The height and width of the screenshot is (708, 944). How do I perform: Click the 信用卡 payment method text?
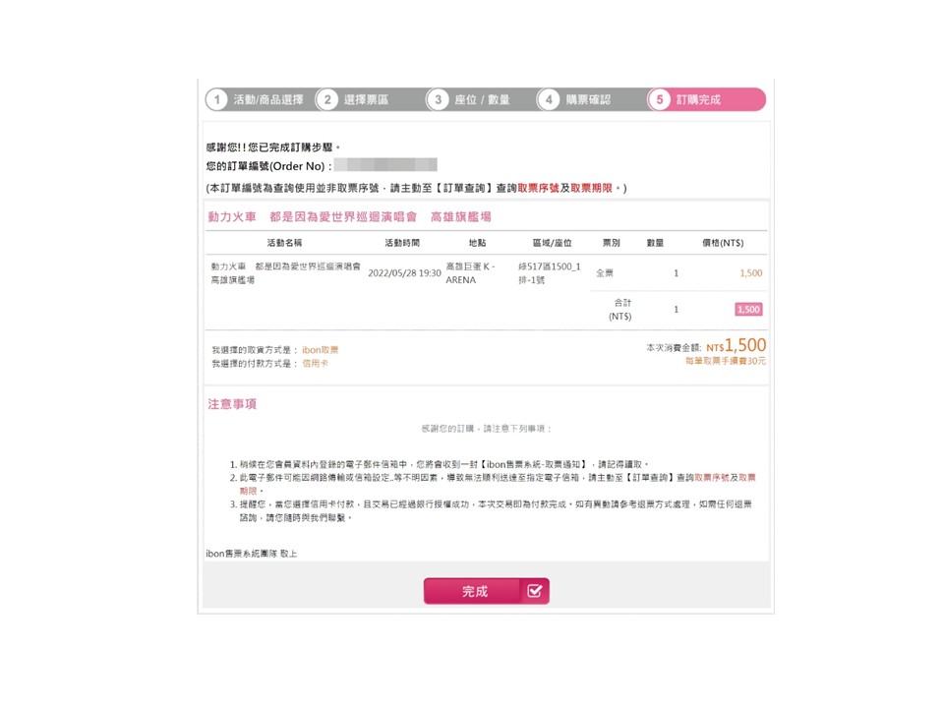point(315,364)
